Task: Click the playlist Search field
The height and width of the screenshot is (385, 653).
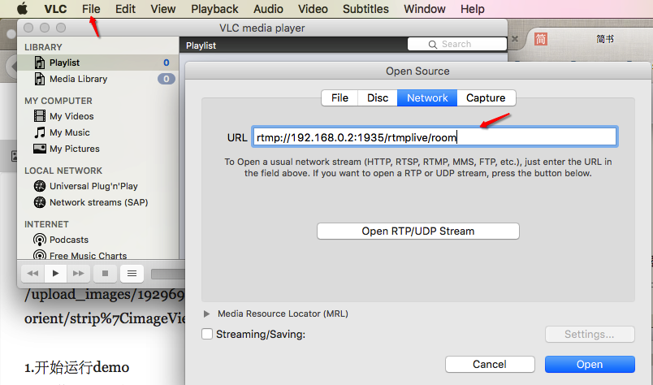Action: point(456,44)
